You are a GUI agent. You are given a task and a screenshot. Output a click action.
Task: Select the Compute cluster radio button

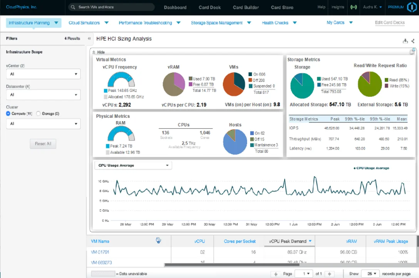point(8,114)
